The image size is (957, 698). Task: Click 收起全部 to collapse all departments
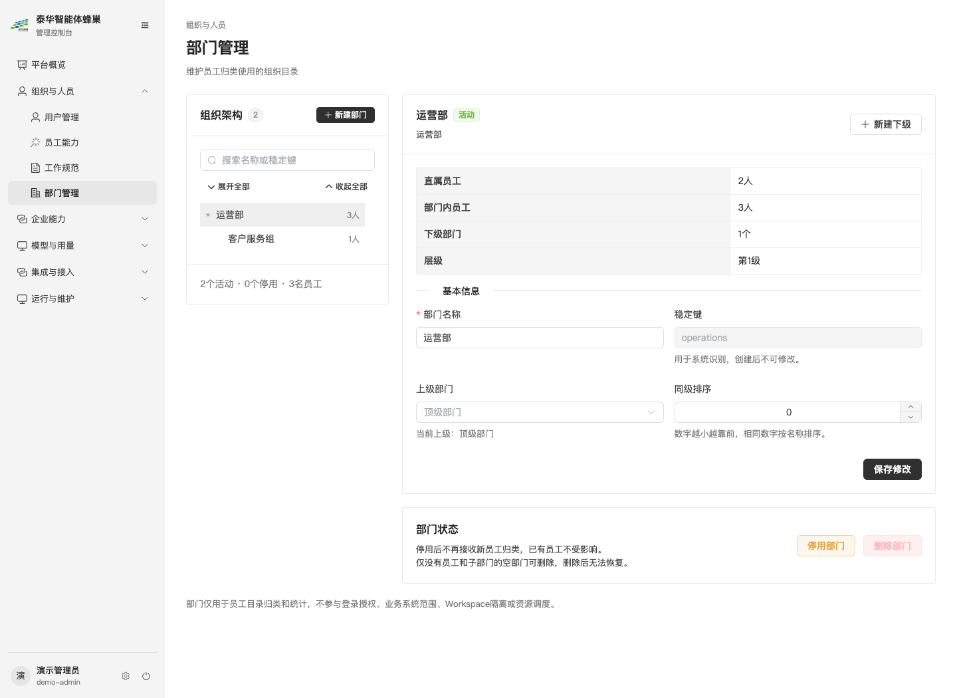[346, 187]
